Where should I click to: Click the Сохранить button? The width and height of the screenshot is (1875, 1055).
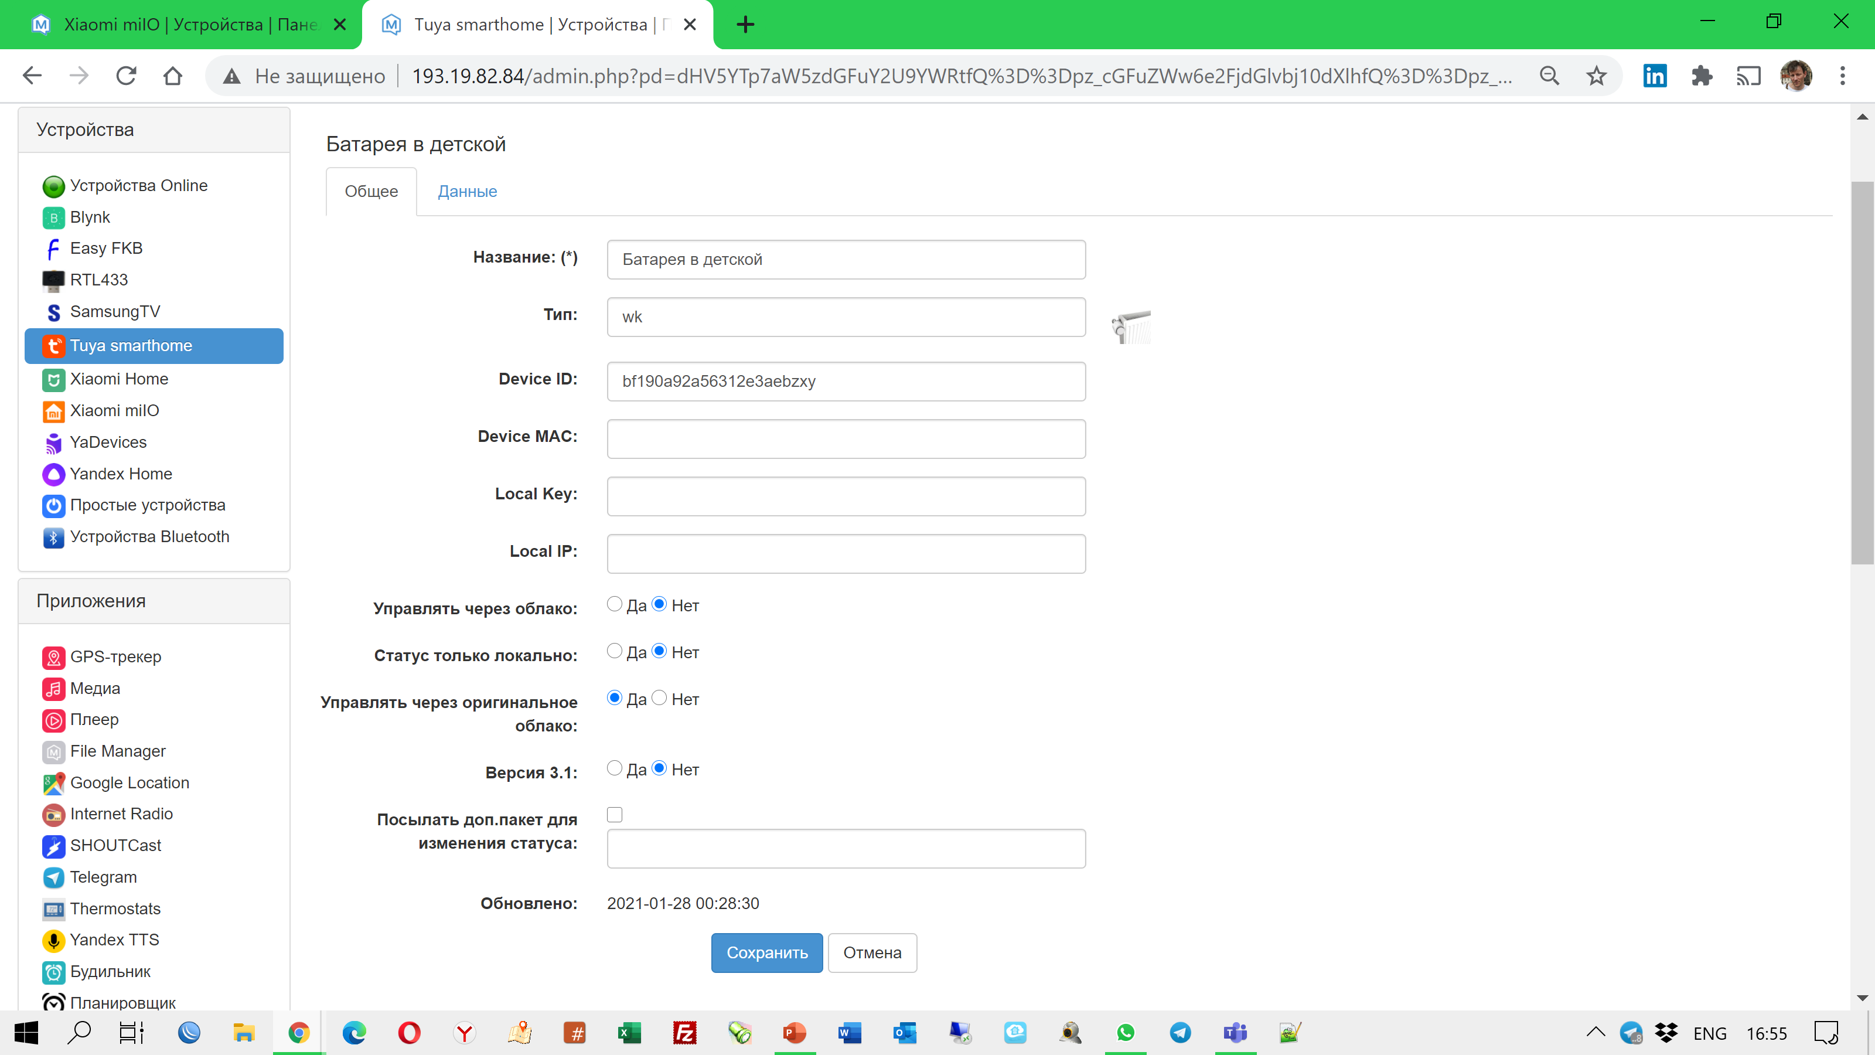(766, 952)
